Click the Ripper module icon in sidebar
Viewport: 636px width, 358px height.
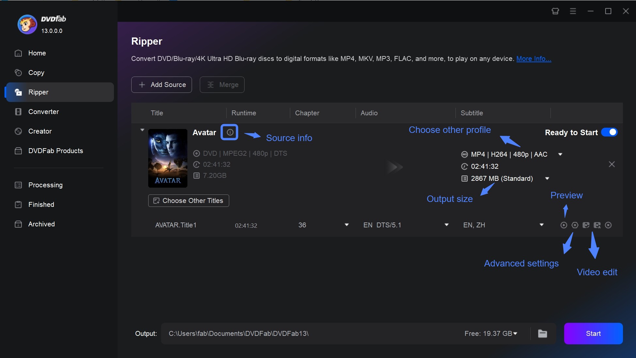(18, 92)
